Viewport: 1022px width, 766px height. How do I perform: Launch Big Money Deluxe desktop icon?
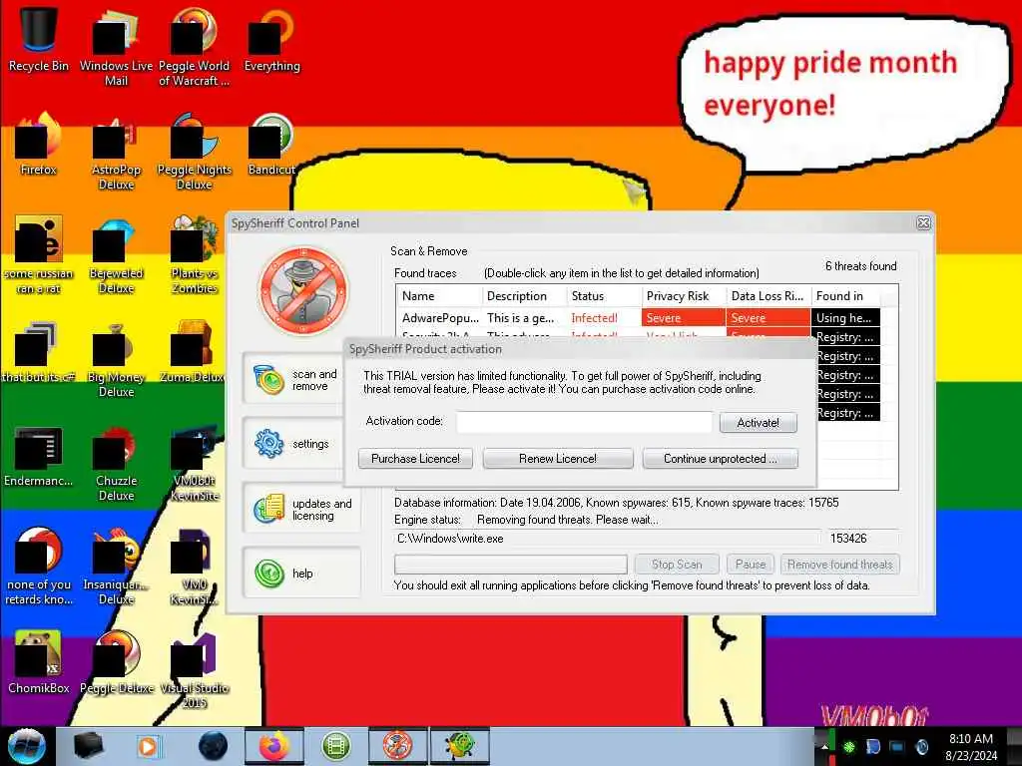[116, 359]
